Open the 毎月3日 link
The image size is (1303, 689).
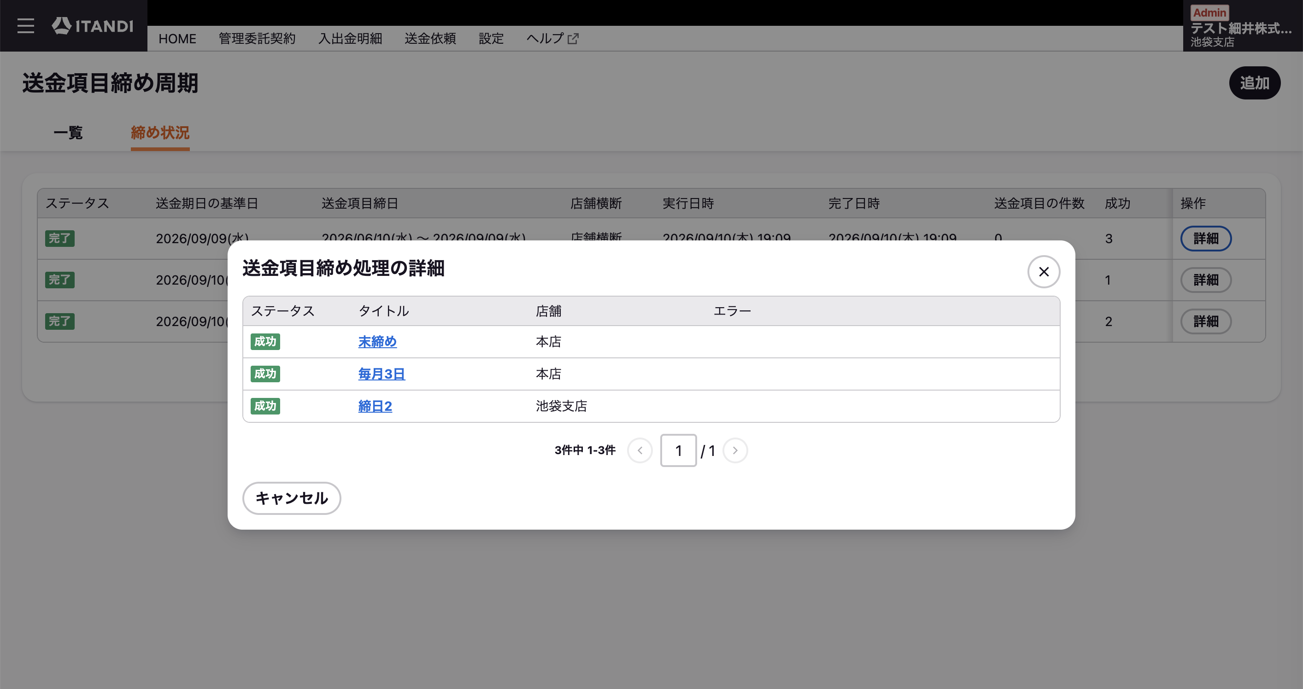(x=382, y=374)
